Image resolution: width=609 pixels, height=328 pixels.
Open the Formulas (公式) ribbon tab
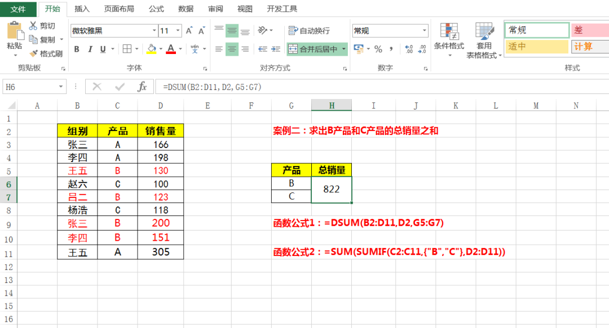point(156,9)
